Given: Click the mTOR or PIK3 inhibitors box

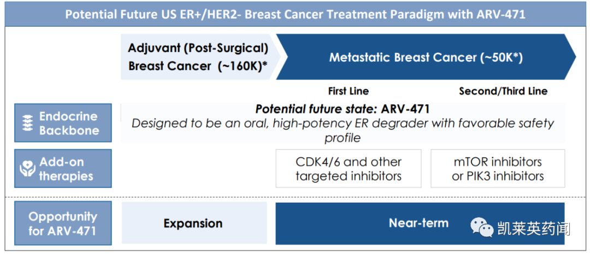Looking at the screenshot, I should click(x=498, y=169).
